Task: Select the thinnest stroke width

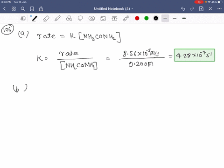Action: tap(165, 18)
